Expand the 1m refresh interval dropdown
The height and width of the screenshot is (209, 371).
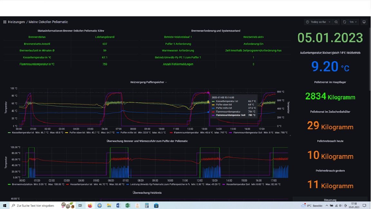353,22
